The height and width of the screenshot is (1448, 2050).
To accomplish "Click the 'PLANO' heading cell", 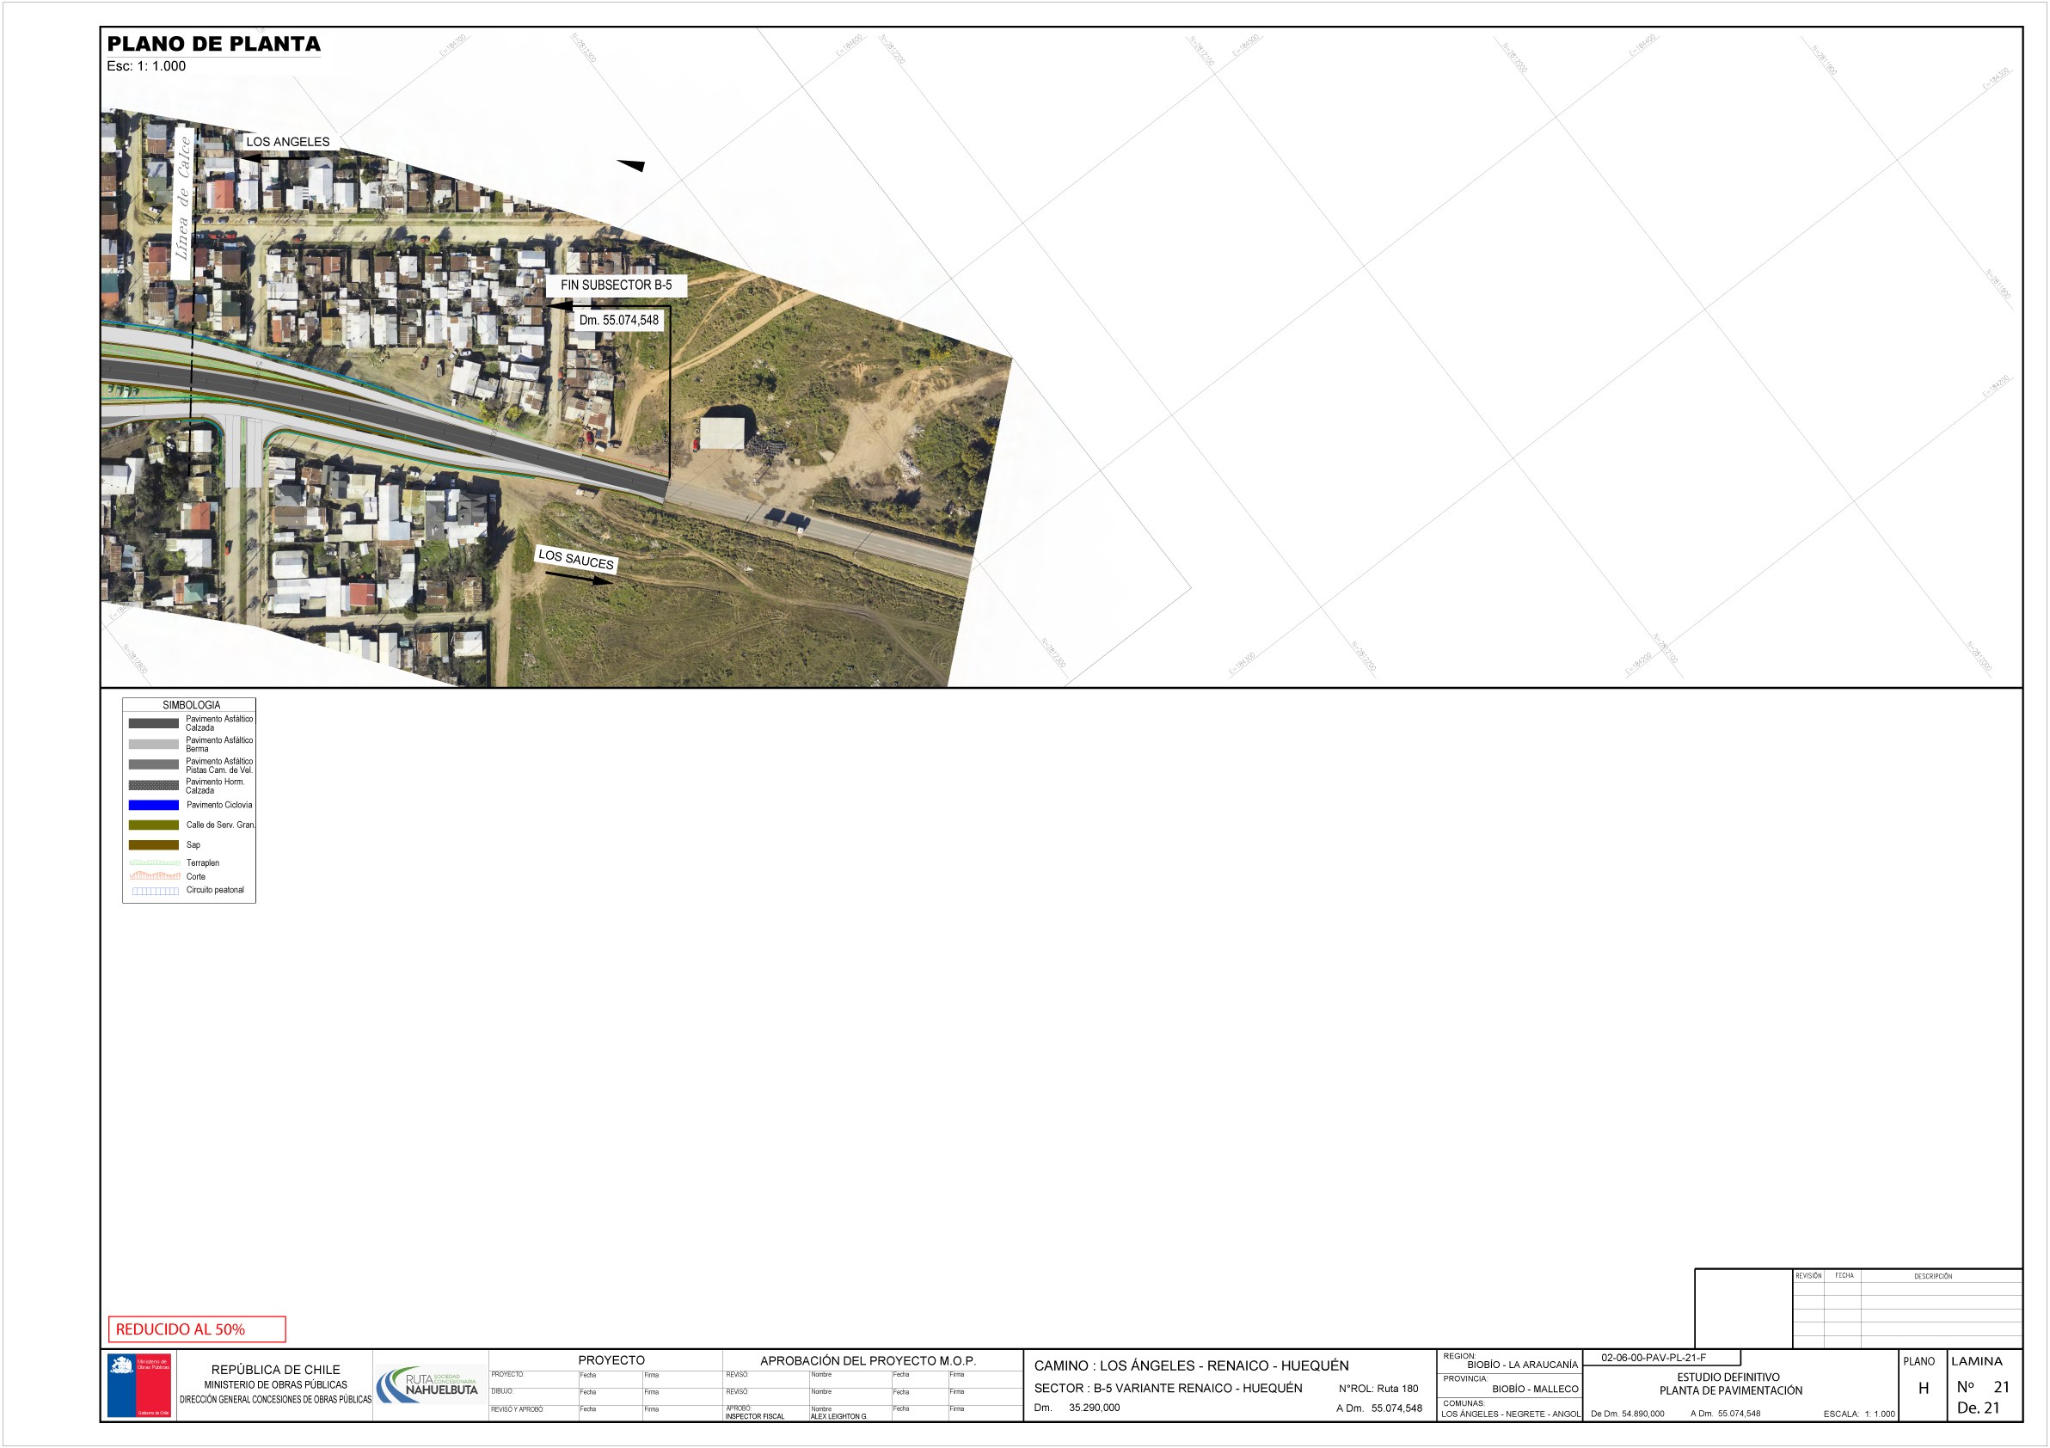I will (1918, 1360).
